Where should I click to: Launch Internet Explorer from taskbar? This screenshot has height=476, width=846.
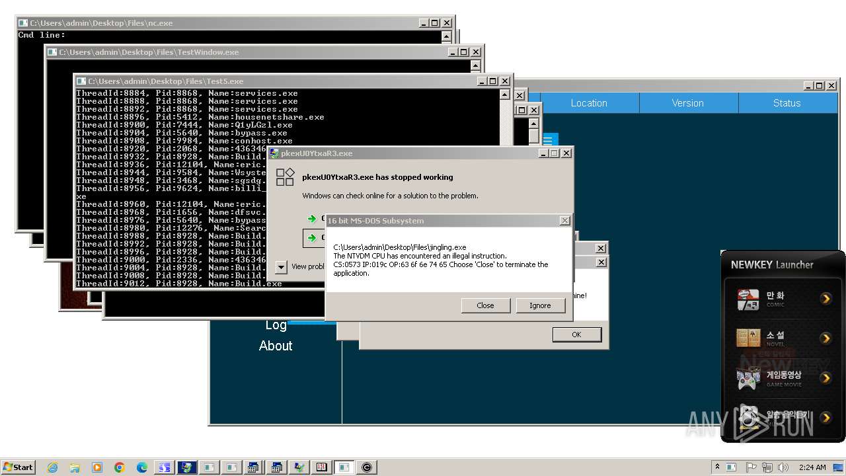tap(53, 467)
